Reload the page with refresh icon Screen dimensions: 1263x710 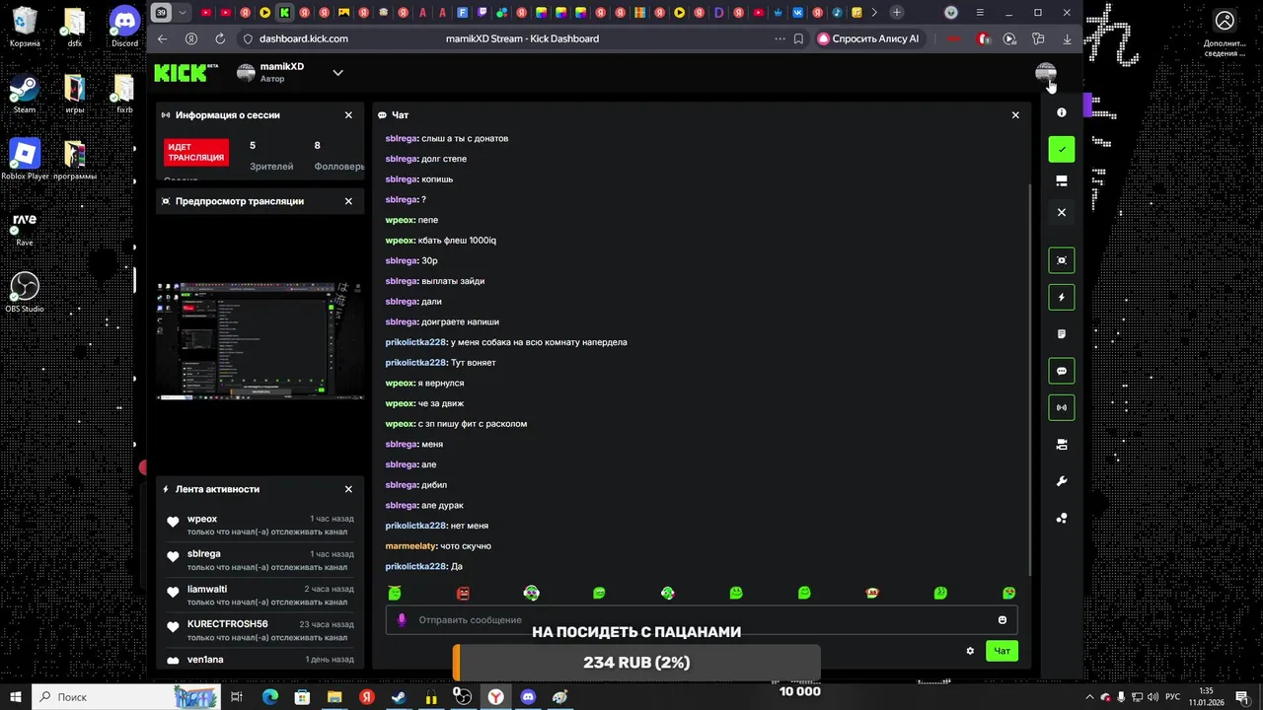[x=220, y=38]
